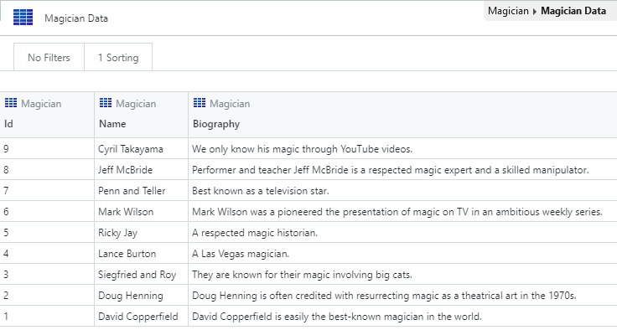617x330 pixels.
Task: Click table icon above the Name column
Action: [x=106, y=103]
